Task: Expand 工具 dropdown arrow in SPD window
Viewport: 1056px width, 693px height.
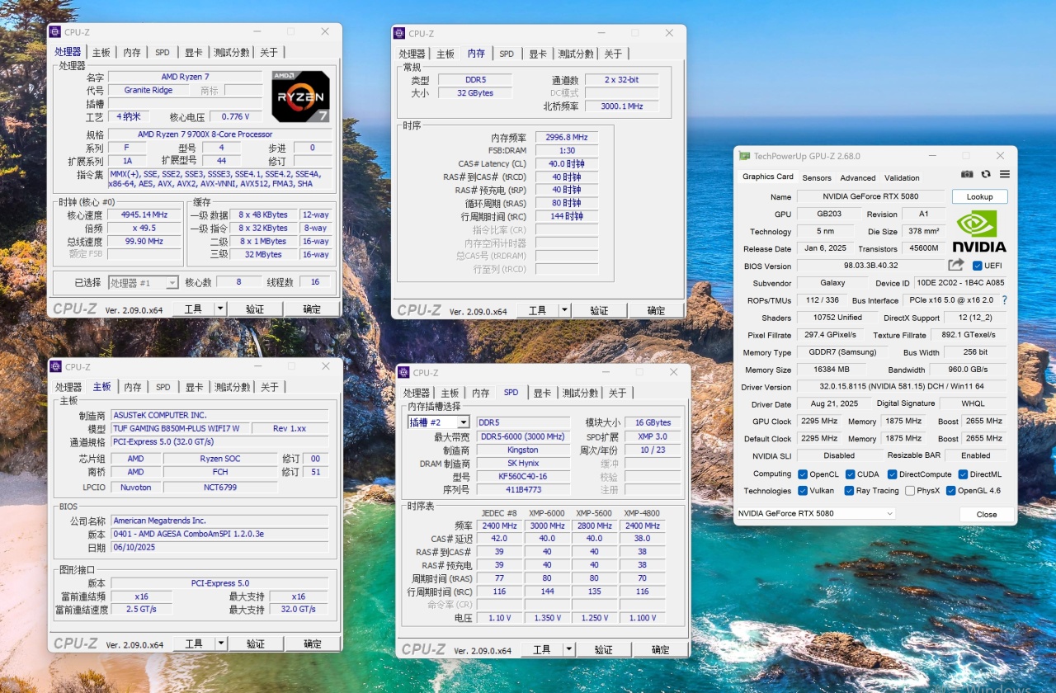Action: 568,649
